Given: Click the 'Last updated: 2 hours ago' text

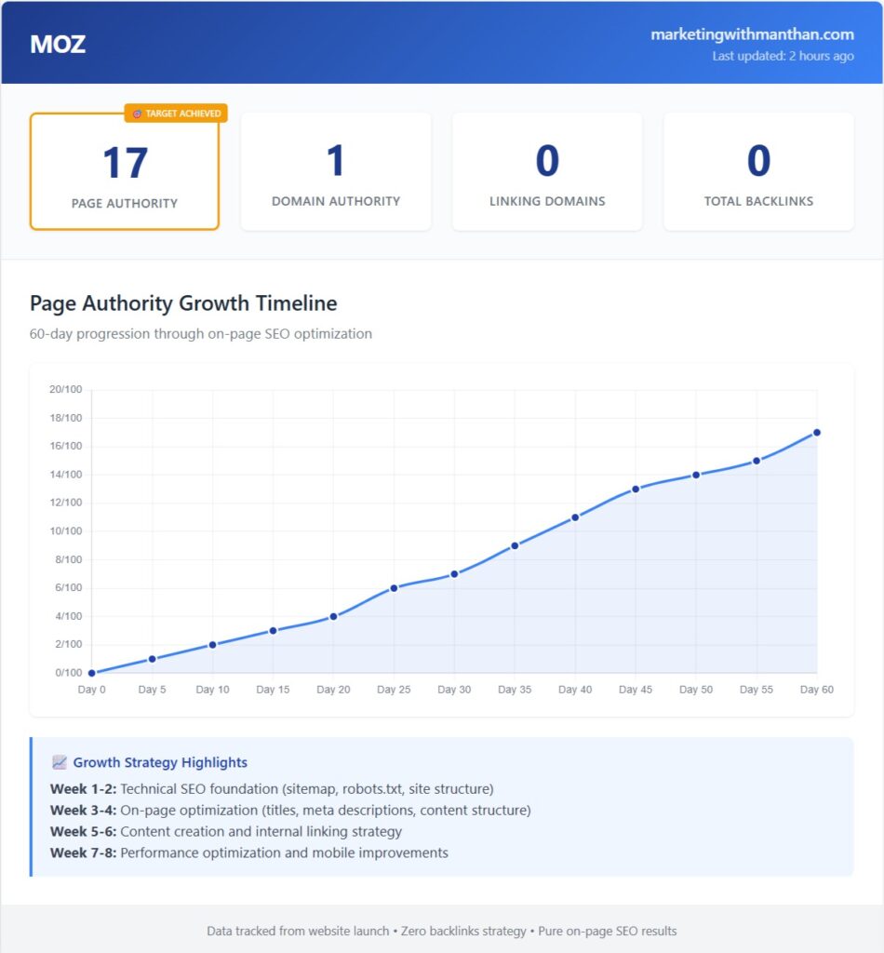Looking at the screenshot, I should pyautogui.click(x=783, y=56).
